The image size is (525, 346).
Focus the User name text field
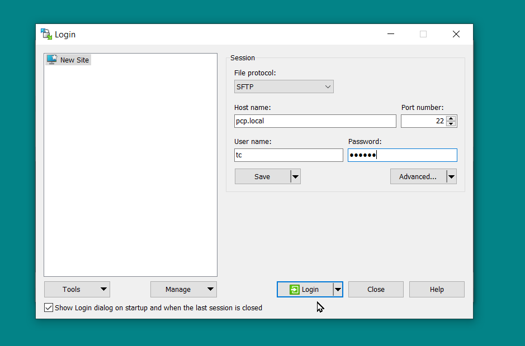[288, 155]
